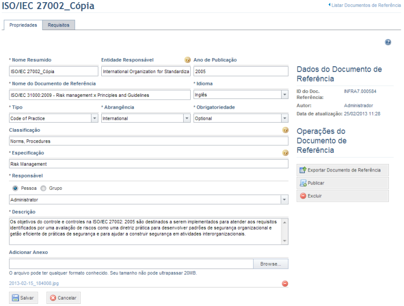Show help for the Especificação field

tap(285, 153)
